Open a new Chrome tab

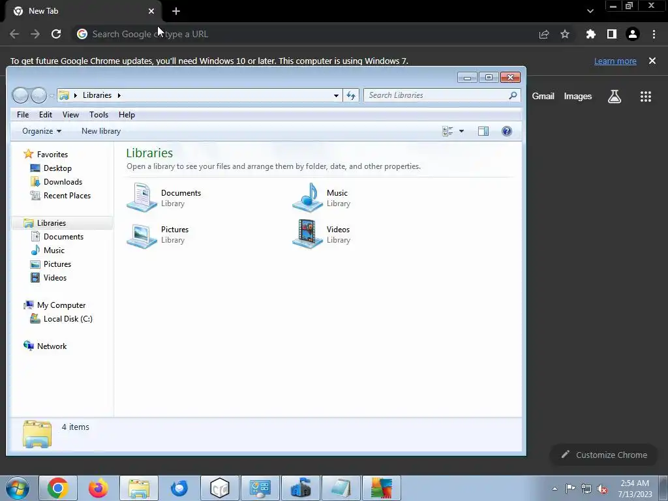(x=176, y=11)
